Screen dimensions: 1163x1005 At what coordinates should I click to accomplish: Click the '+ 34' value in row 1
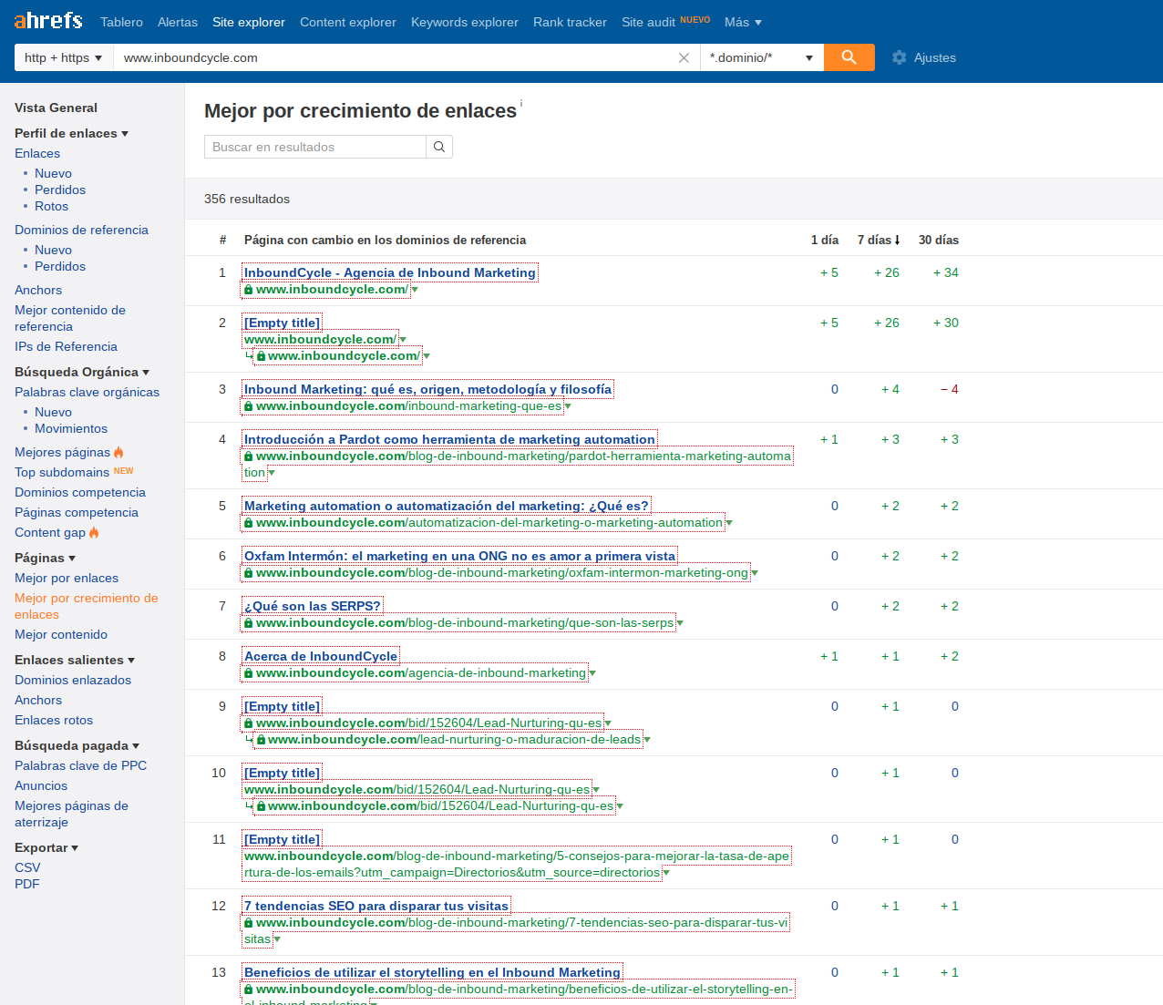point(946,273)
